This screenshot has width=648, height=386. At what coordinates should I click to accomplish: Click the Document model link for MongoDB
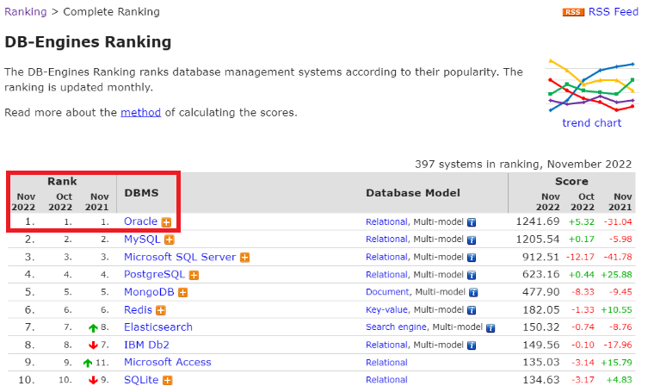click(x=387, y=292)
